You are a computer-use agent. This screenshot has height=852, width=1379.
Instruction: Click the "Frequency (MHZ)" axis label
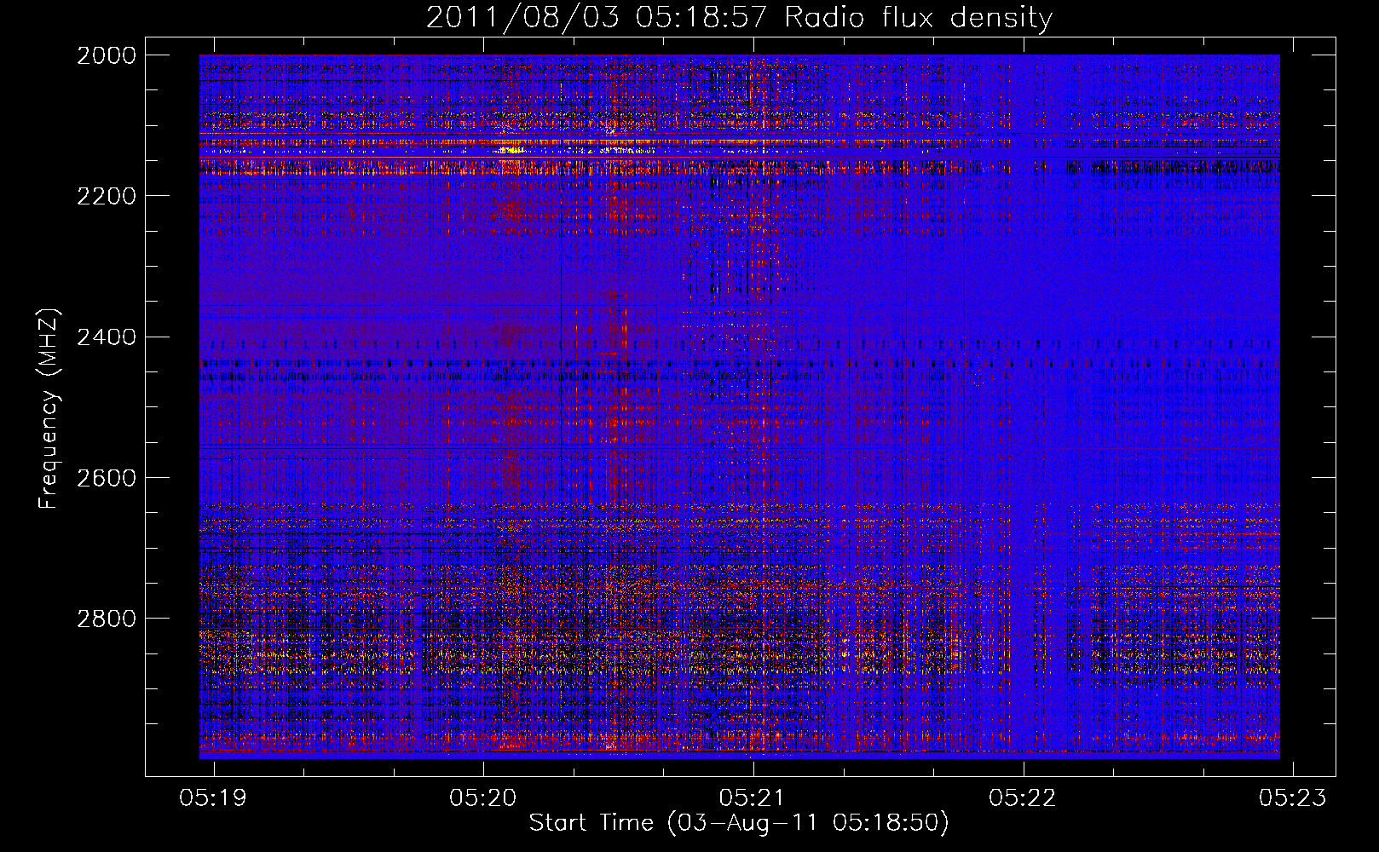[x=49, y=409]
